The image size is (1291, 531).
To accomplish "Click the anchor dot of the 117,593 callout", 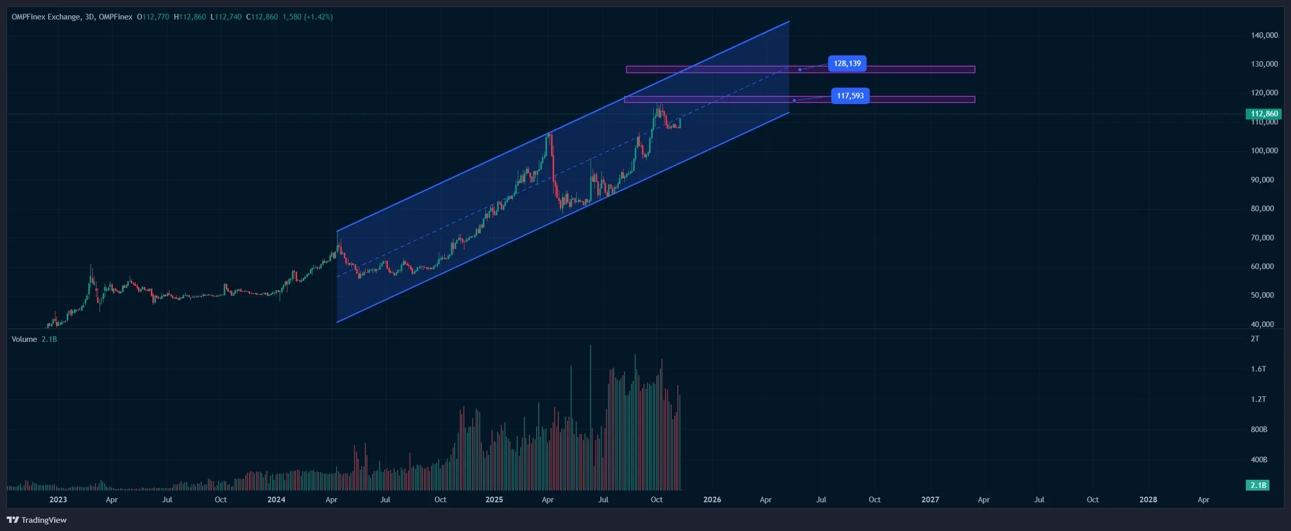I will 794,100.
